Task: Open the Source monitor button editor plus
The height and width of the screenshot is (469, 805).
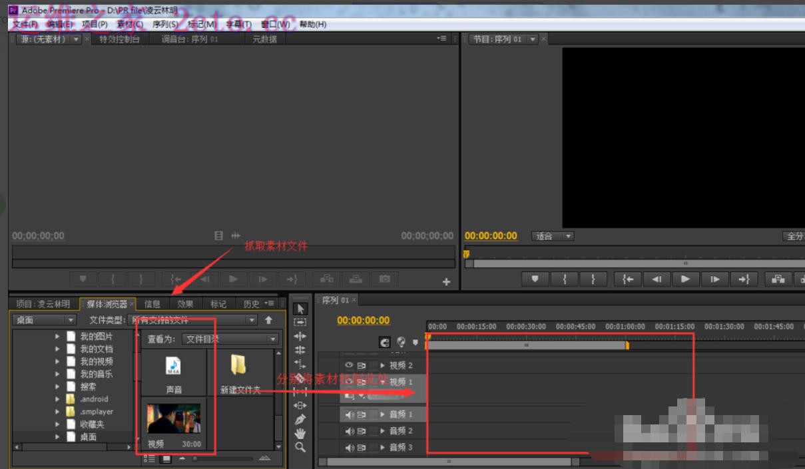Action: pyautogui.click(x=446, y=281)
